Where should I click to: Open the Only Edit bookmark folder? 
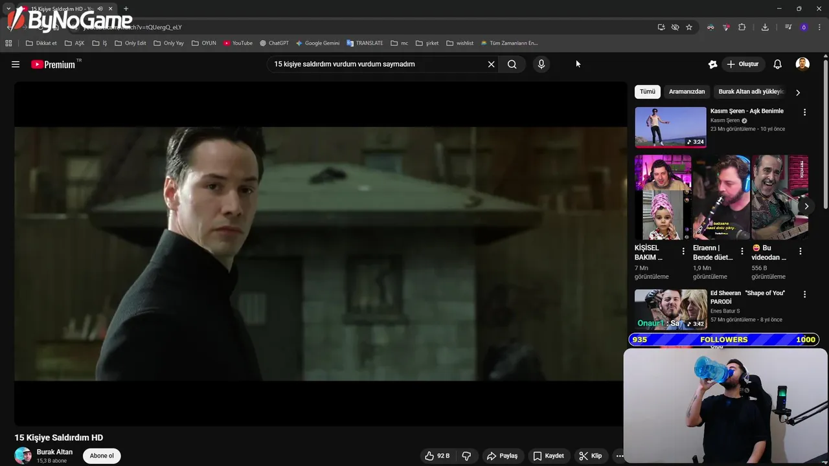coord(130,43)
